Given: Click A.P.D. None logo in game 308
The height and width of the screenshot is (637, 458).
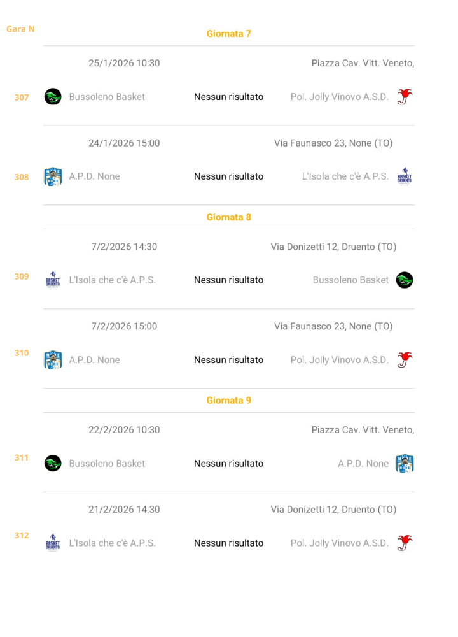Looking at the screenshot, I should [53, 176].
